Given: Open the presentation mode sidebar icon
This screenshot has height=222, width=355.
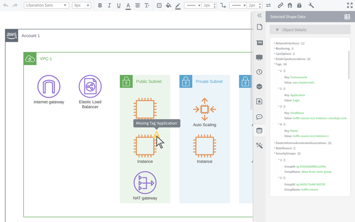Looking at the screenshot, I should click(x=259, y=57).
